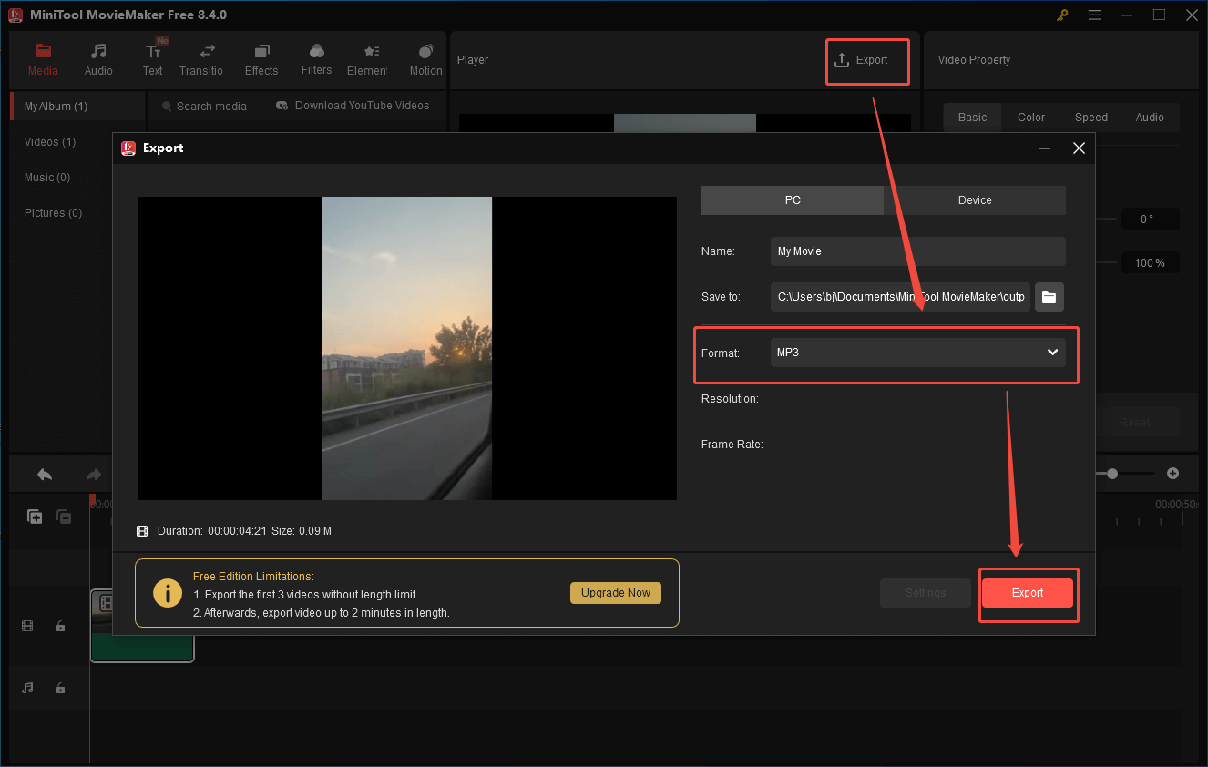Lock the video track
Screen dimensions: 1208x767
click(x=60, y=626)
